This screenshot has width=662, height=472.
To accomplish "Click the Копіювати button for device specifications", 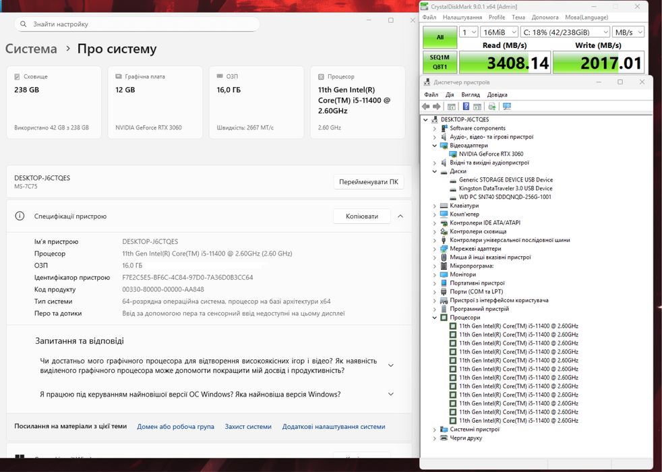I will [362, 216].
